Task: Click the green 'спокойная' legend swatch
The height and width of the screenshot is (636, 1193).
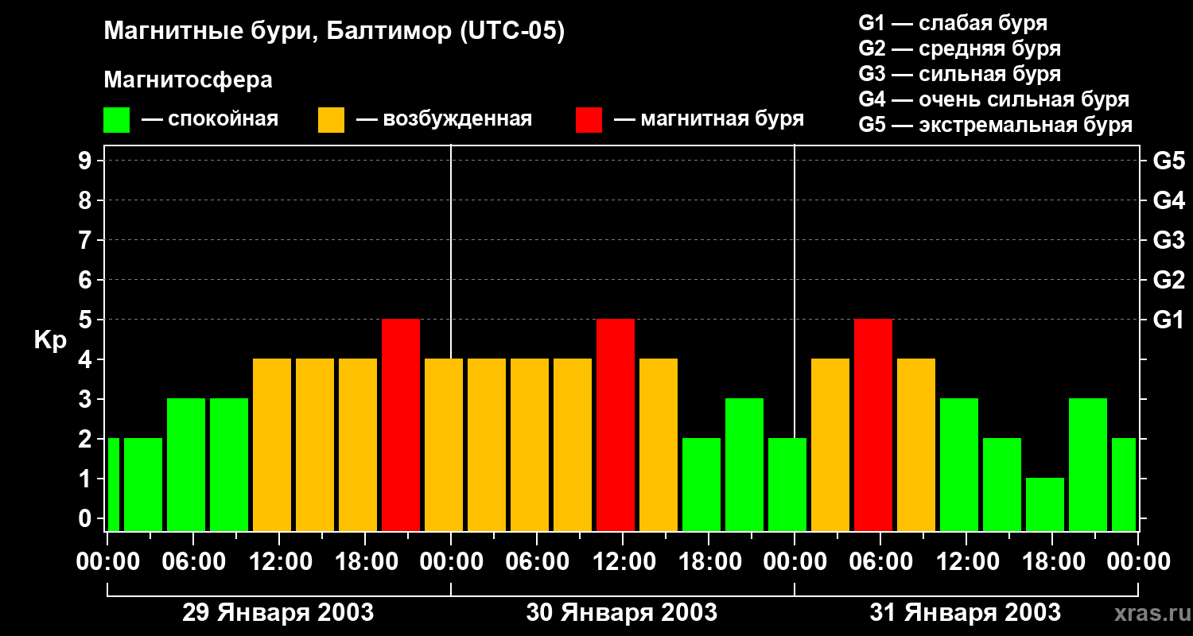Action: point(116,120)
